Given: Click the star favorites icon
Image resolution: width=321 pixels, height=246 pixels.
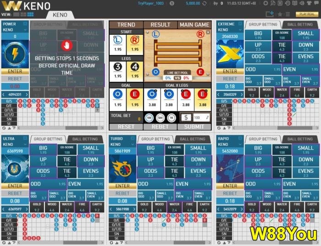Looking at the screenshot, I should coord(280,14).
